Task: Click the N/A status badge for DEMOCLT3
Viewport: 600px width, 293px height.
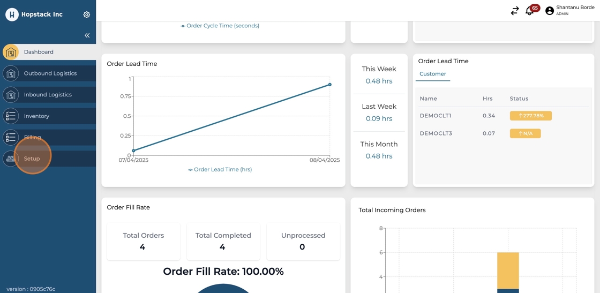Action: click(525, 133)
